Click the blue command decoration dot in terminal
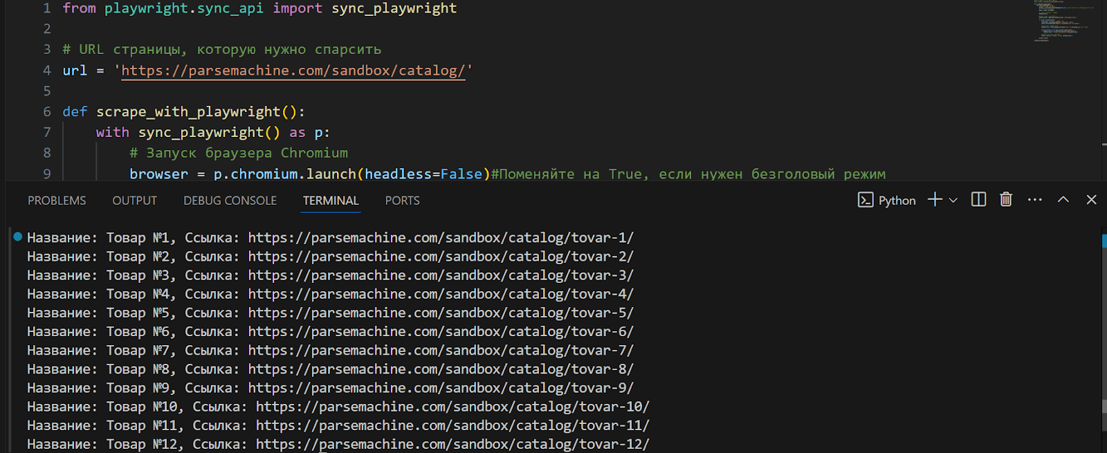Image resolution: width=1107 pixels, height=453 pixels. [x=18, y=237]
